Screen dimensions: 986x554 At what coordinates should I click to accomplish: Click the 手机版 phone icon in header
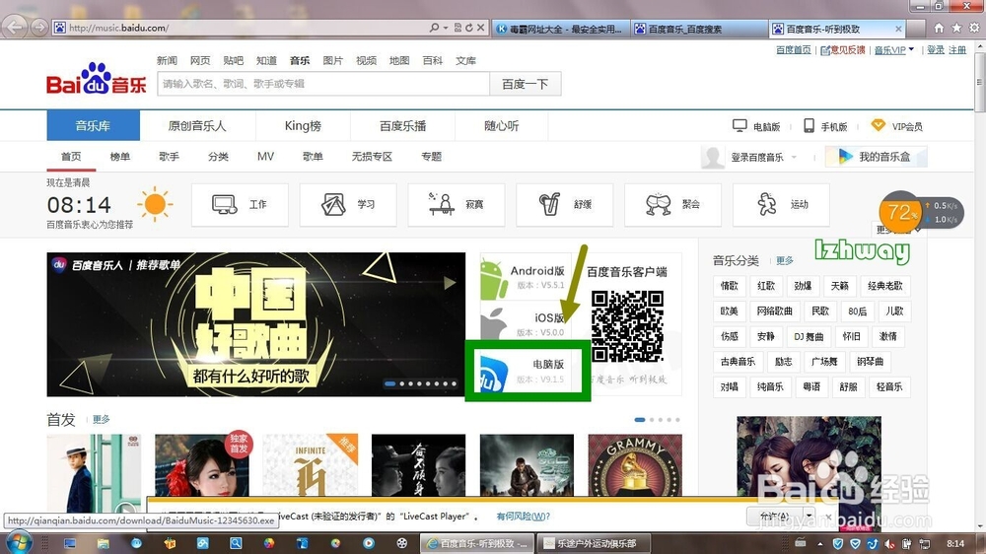[x=809, y=126]
